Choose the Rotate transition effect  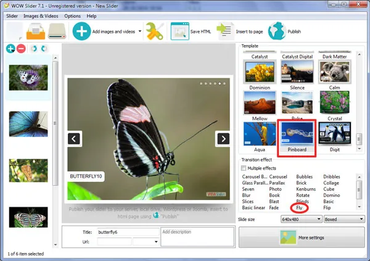(303, 195)
